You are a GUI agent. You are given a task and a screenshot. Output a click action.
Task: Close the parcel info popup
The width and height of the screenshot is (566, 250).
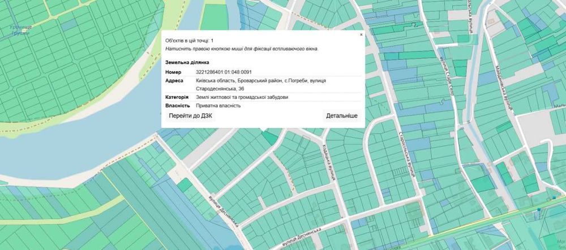click(361, 35)
